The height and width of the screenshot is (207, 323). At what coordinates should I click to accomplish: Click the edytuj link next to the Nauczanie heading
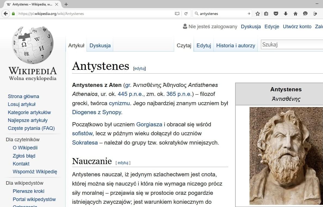tap(123, 163)
